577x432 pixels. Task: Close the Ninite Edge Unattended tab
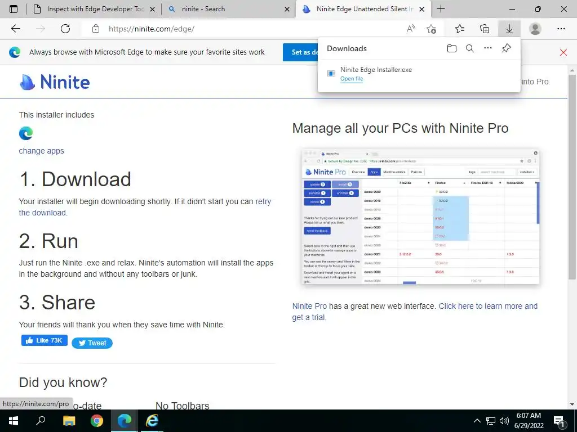coord(422,9)
